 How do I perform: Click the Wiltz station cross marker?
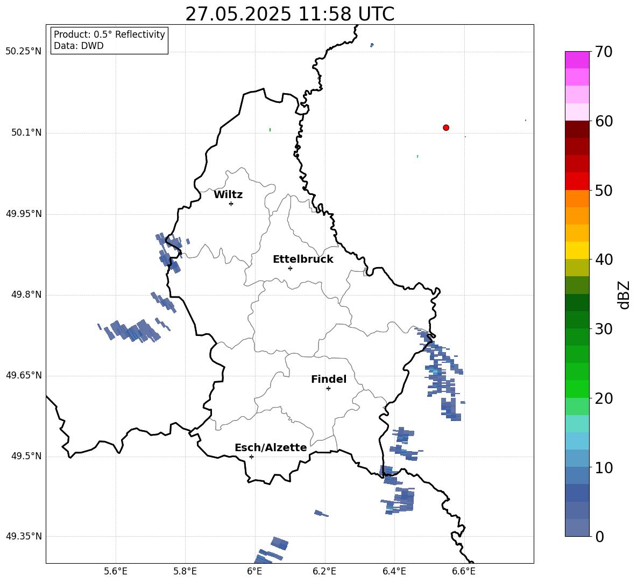coord(231,204)
